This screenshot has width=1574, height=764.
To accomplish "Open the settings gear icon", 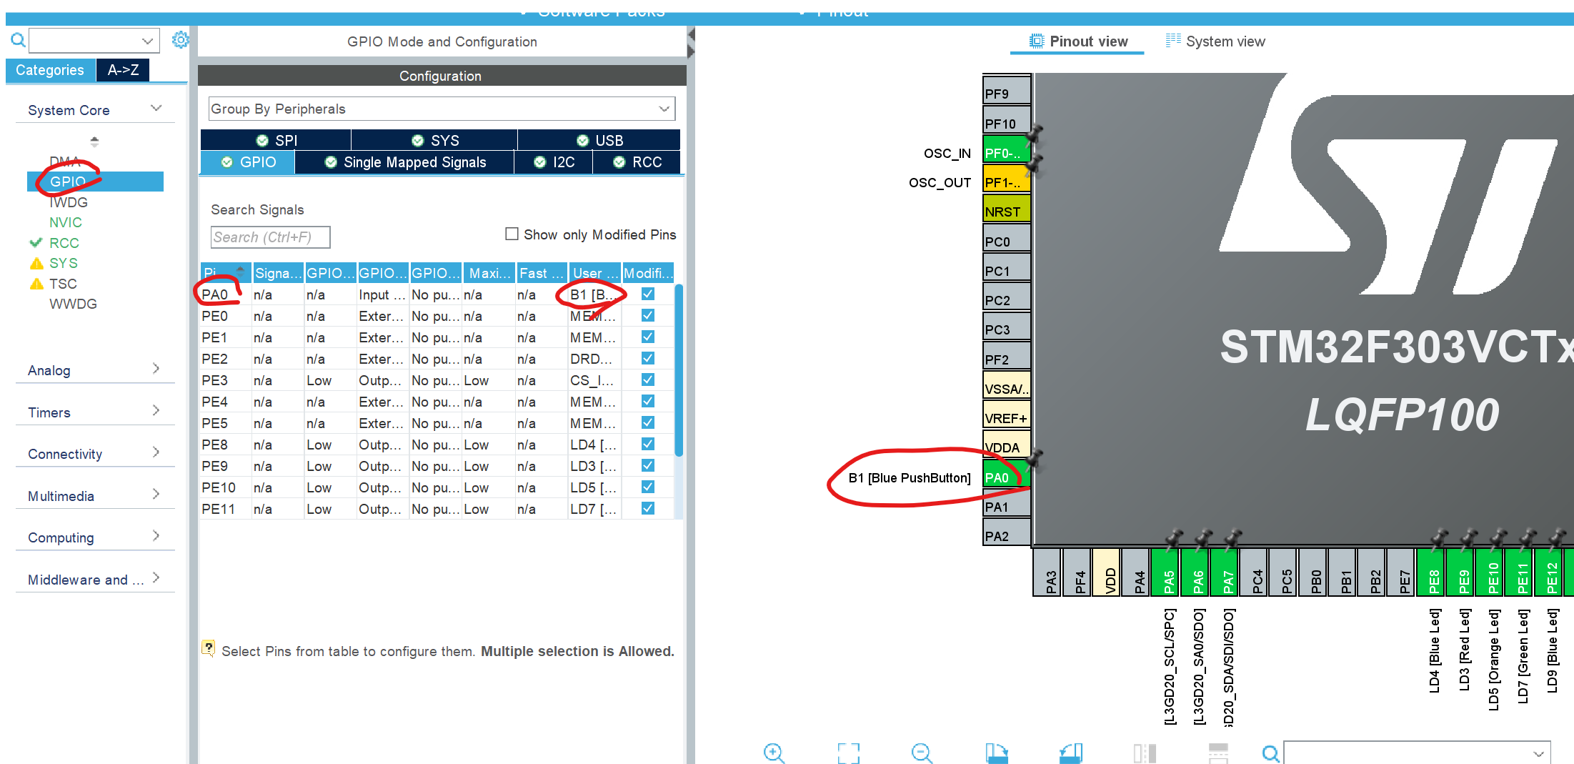I will [x=181, y=40].
